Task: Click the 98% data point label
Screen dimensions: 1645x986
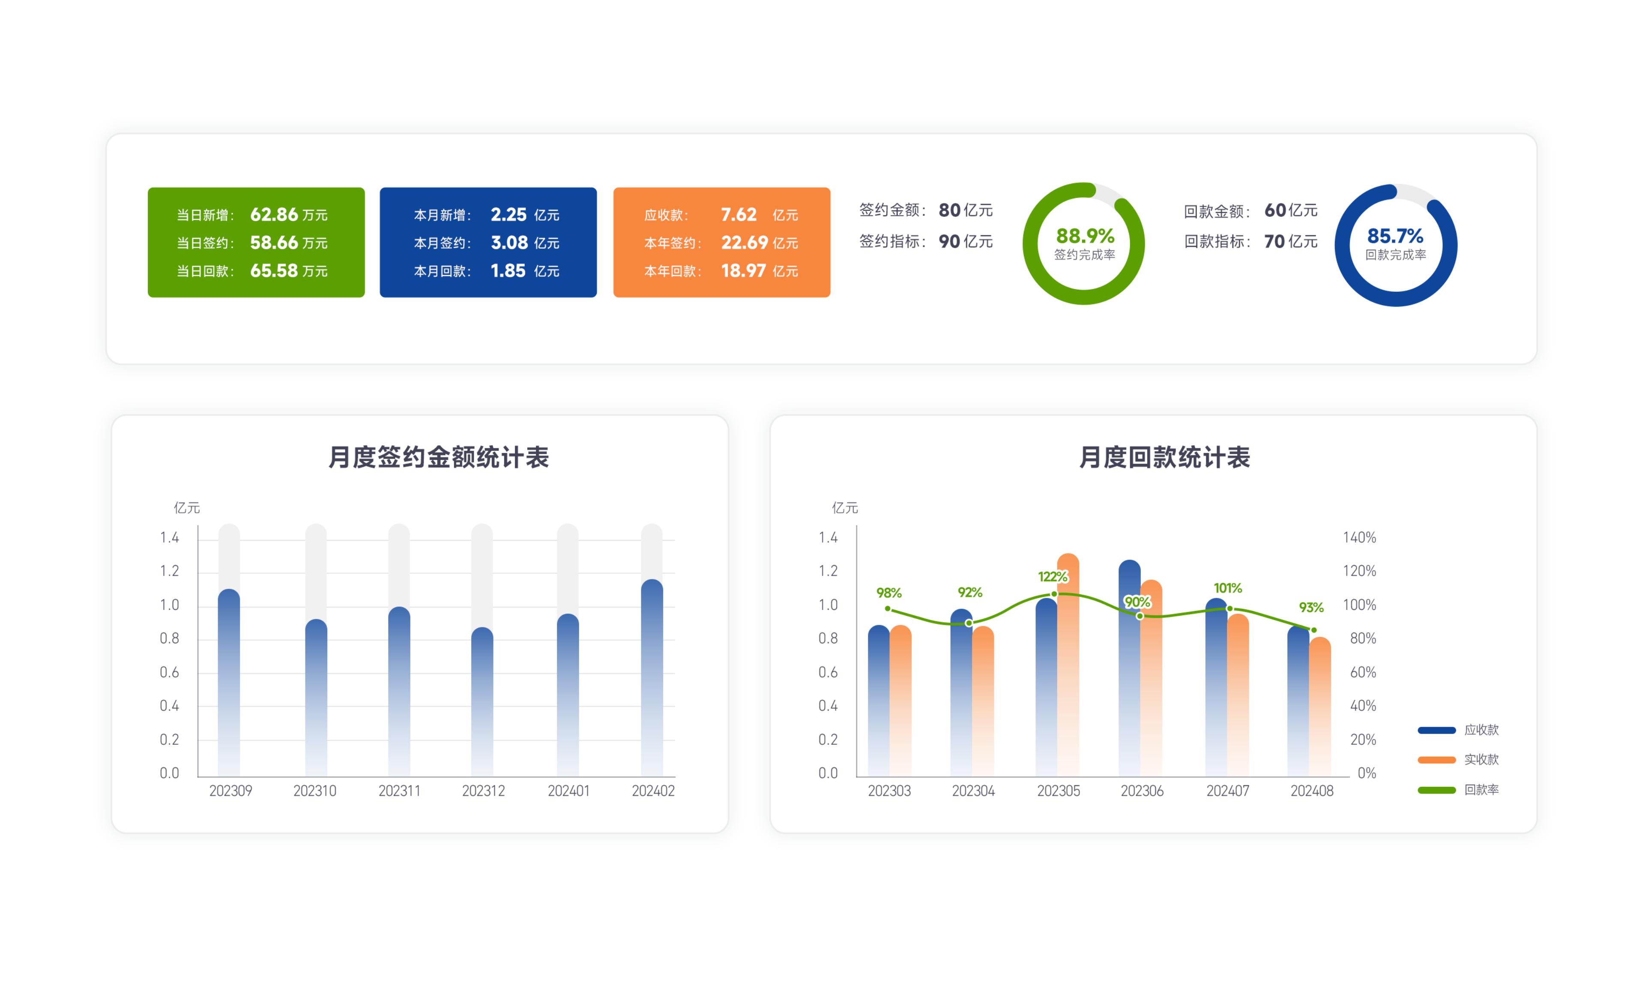Action: pyautogui.click(x=888, y=593)
